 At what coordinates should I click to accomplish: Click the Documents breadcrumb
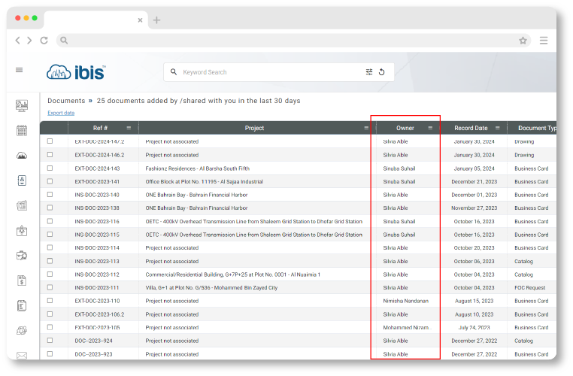[x=66, y=101]
